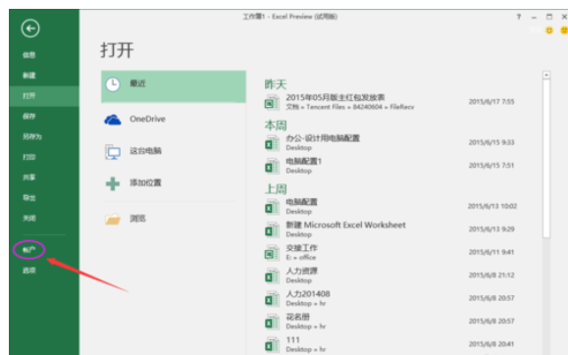568x355 pixels.
Task: Click the OneDrive cloud icon
Action: 113,120
